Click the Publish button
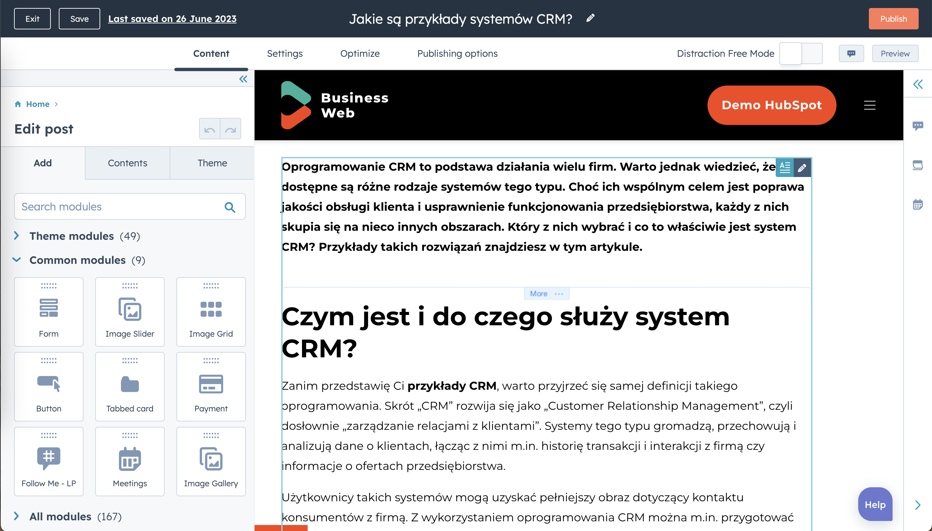Viewport: 932px width, 531px height. (x=894, y=19)
